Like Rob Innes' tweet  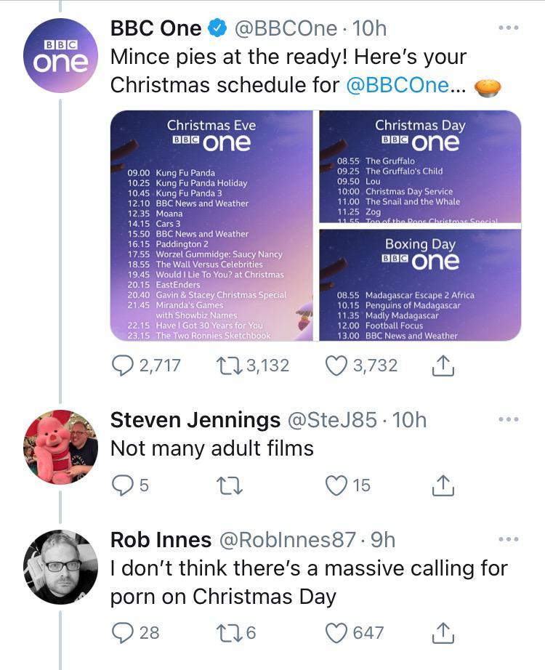[x=336, y=633]
